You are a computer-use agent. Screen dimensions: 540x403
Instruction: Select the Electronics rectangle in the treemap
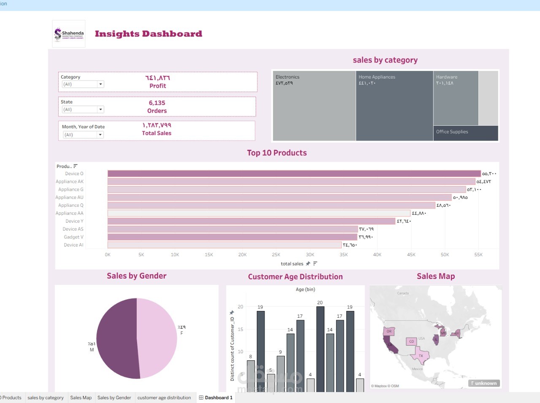point(314,105)
